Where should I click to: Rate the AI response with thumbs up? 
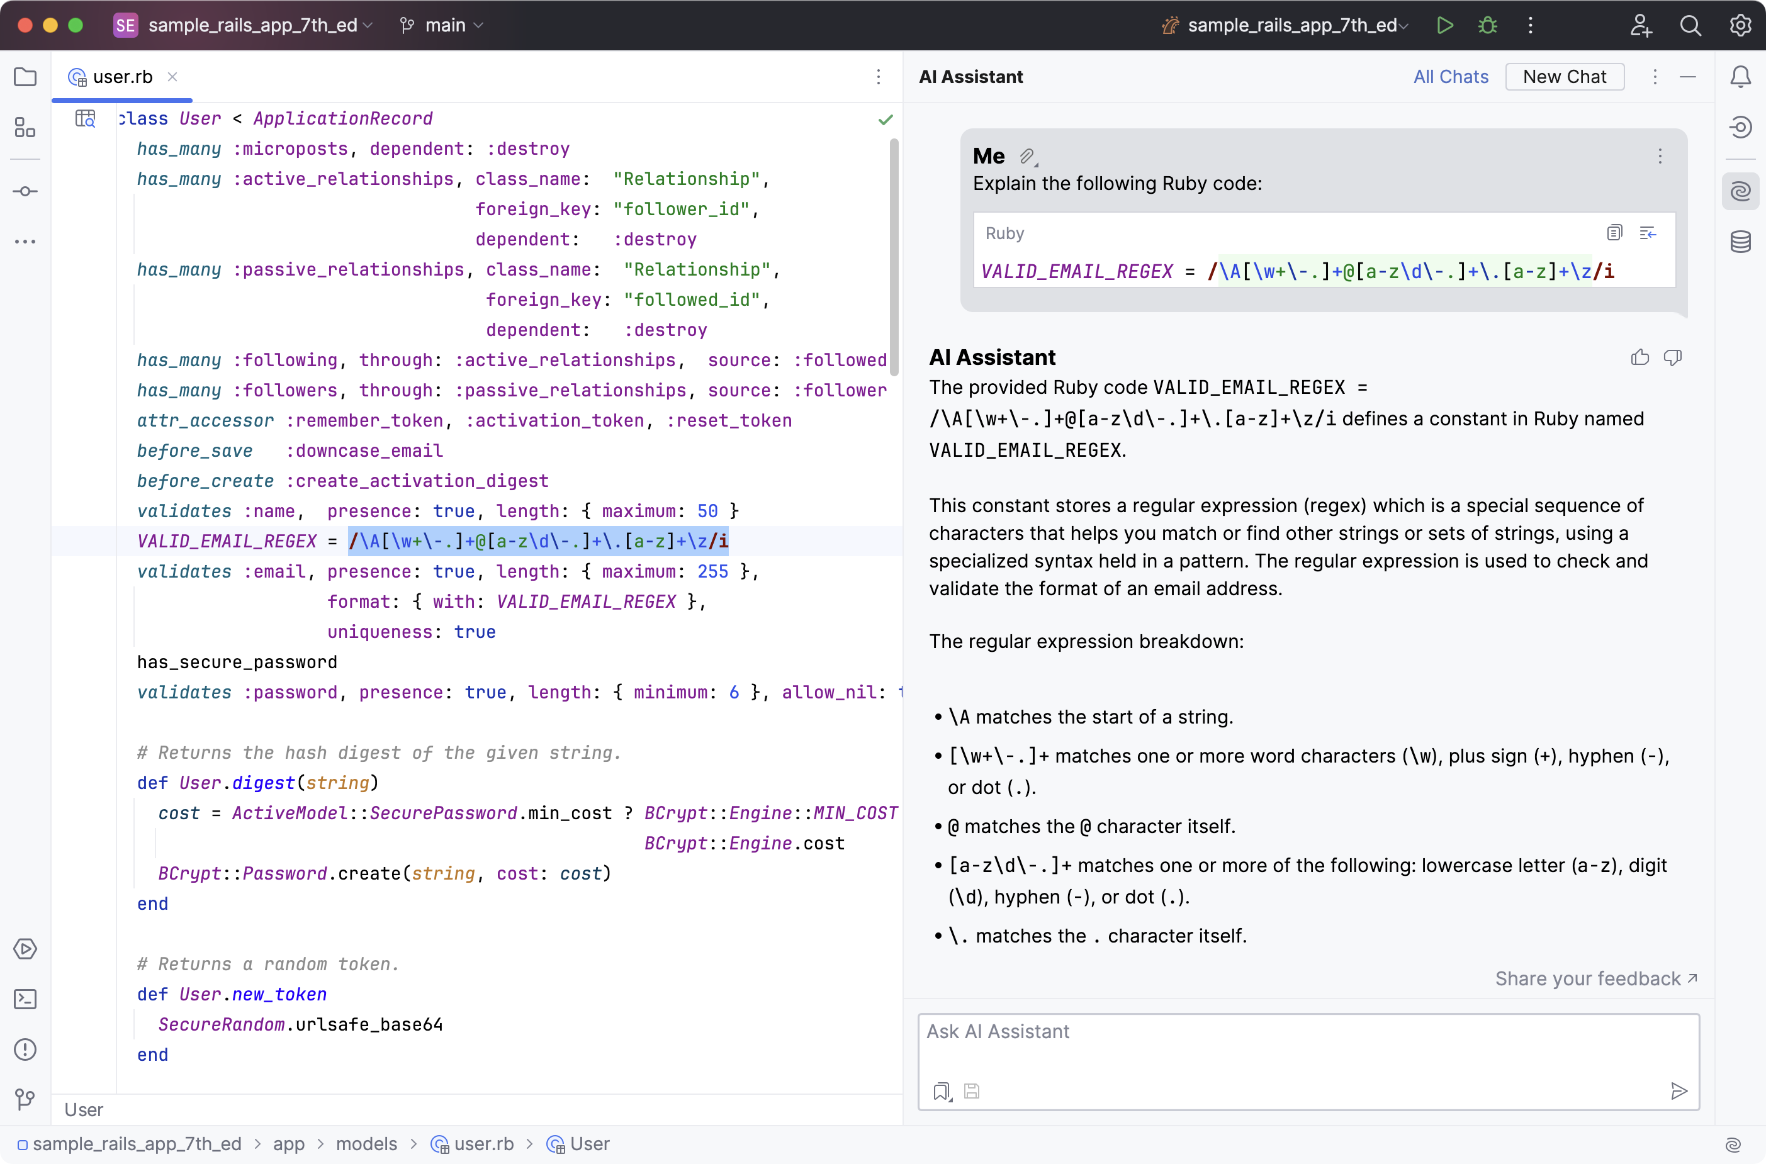tap(1639, 357)
